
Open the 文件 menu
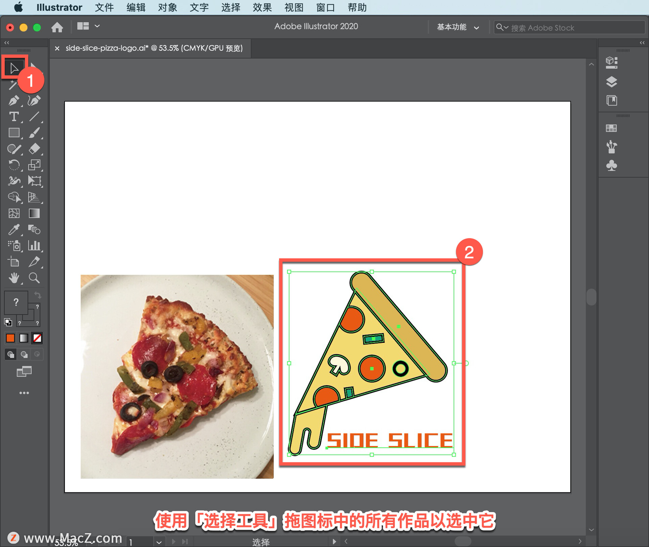(104, 7)
